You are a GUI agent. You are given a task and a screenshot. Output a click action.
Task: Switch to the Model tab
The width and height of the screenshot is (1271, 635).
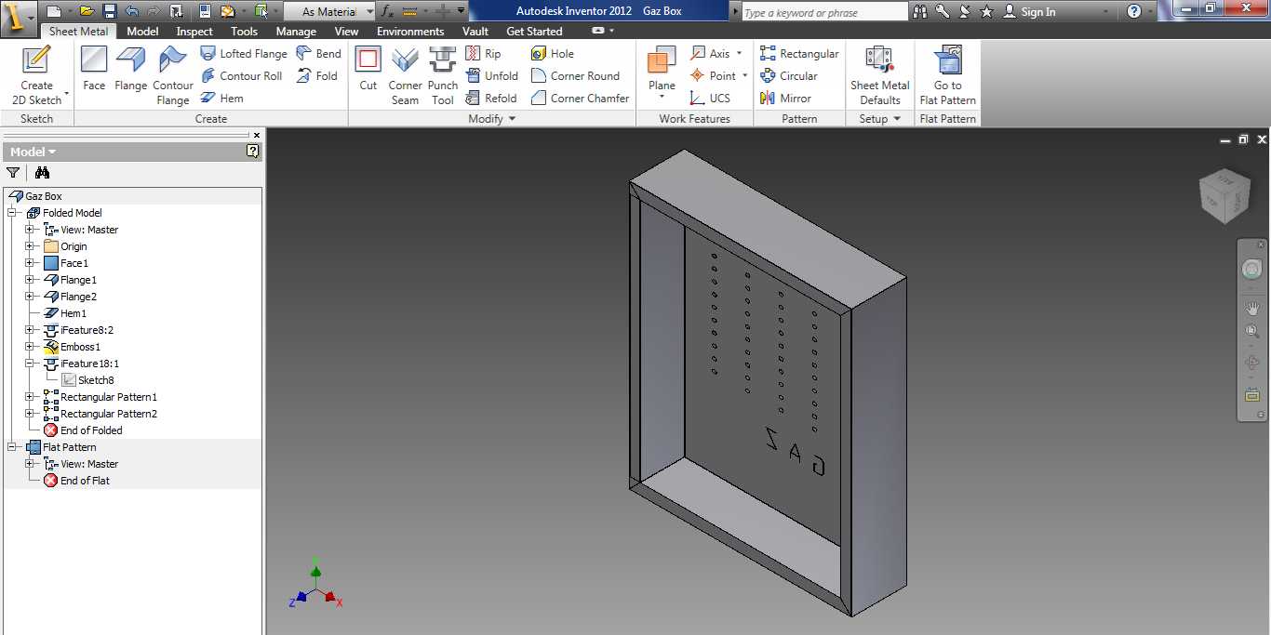tap(142, 31)
